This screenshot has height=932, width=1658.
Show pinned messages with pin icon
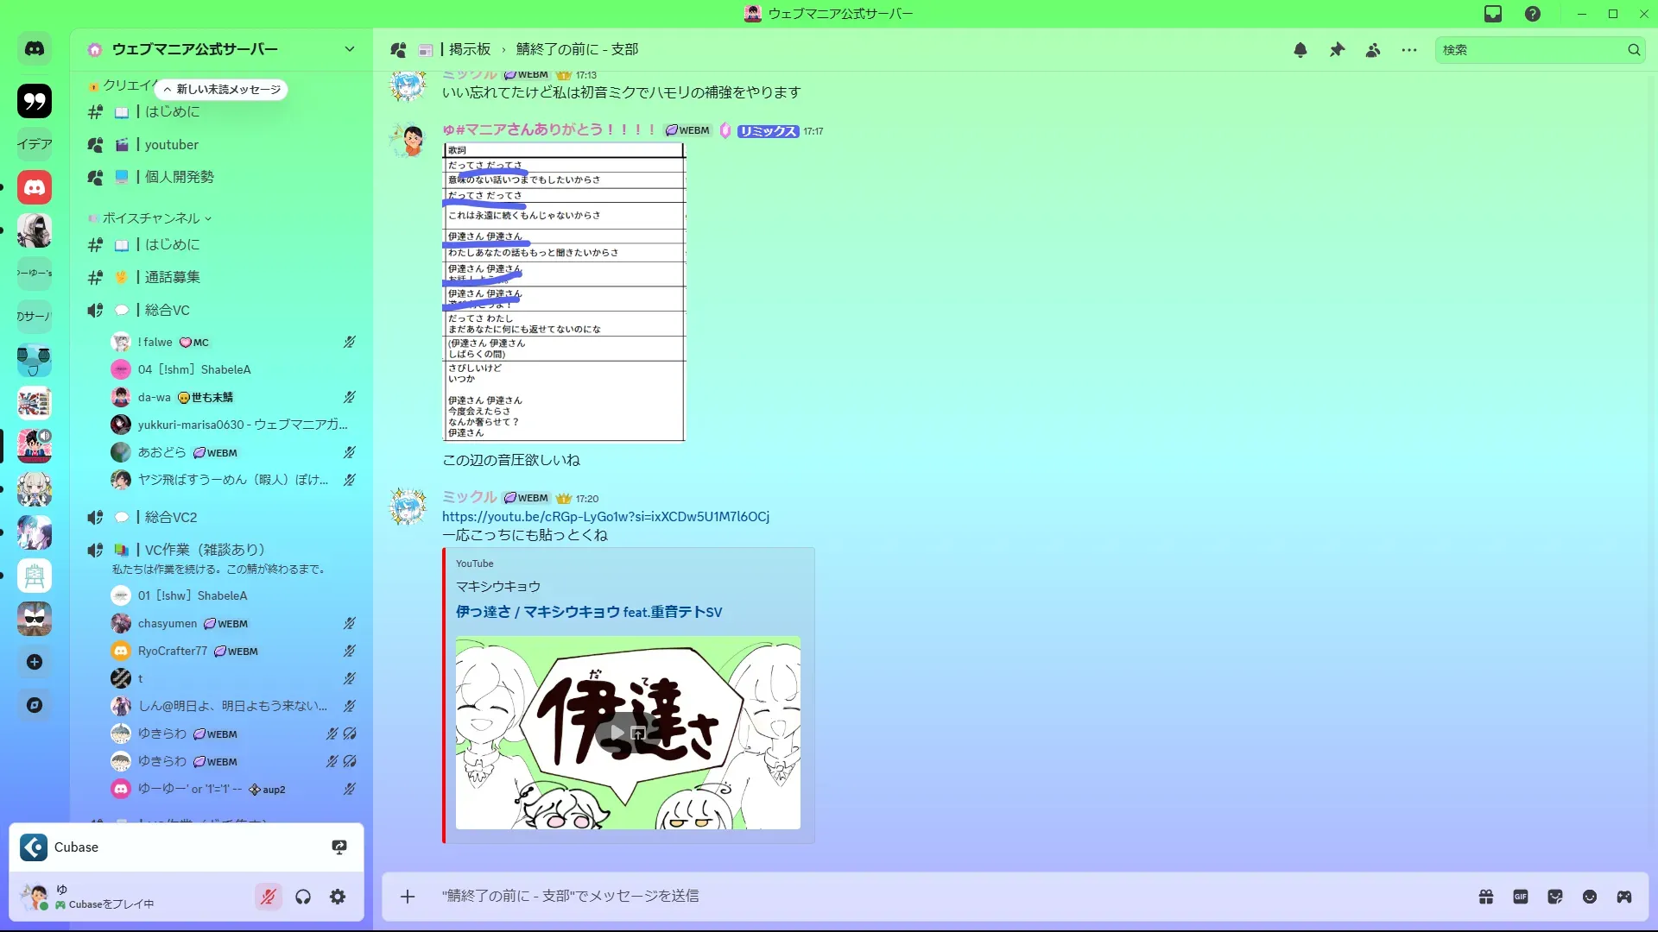tap(1337, 50)
